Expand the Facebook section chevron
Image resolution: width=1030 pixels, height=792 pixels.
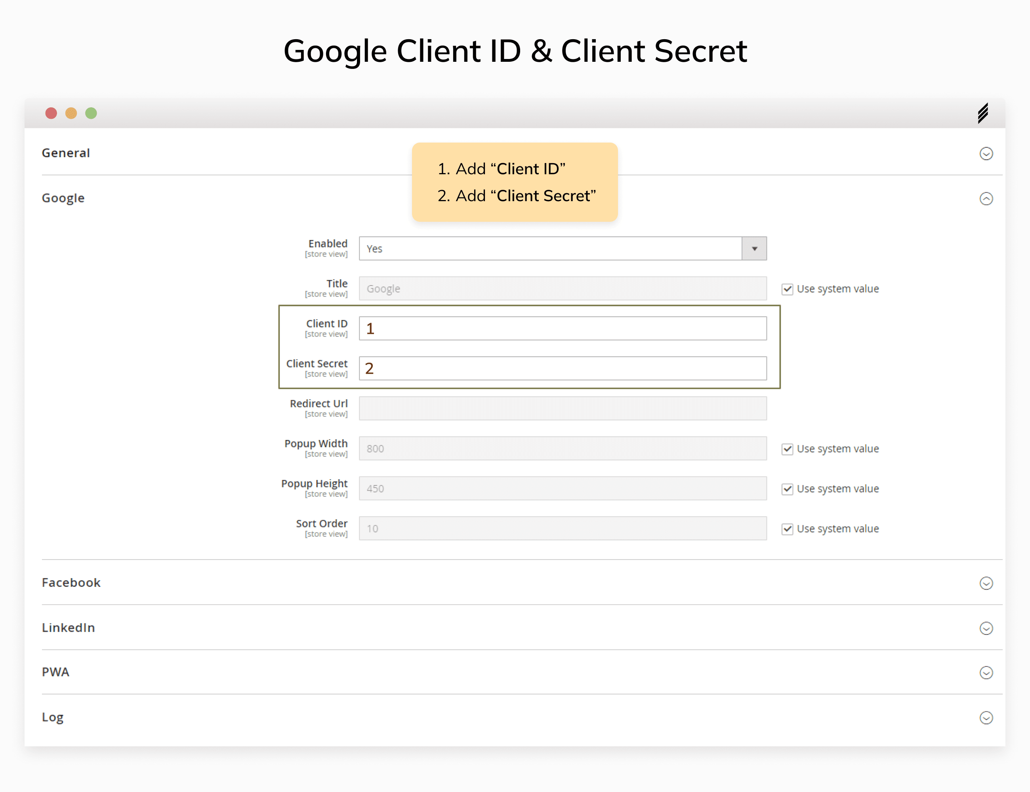(x=986, y=583)
